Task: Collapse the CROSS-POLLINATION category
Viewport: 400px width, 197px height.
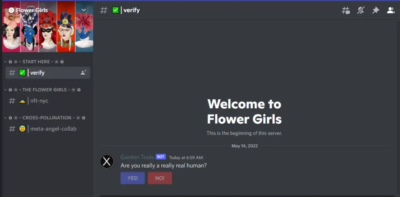Action: tap(46, 118)
